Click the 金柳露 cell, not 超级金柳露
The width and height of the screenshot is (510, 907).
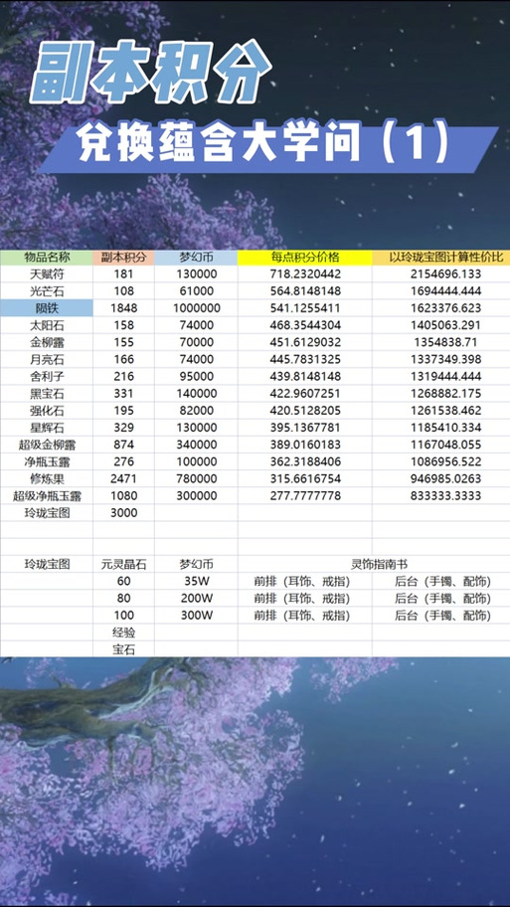47,342
